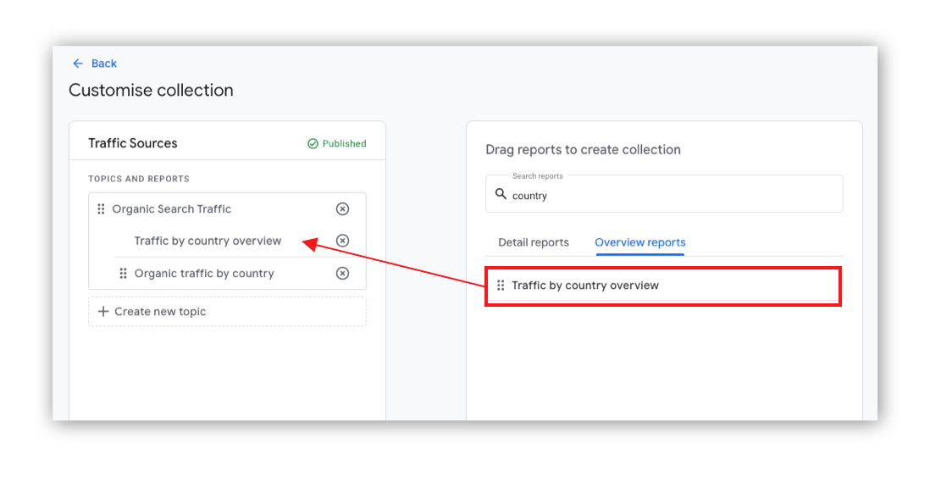Remove Traffic by country overview from the topic
The image size is (930, 483).
click(342, 241)
